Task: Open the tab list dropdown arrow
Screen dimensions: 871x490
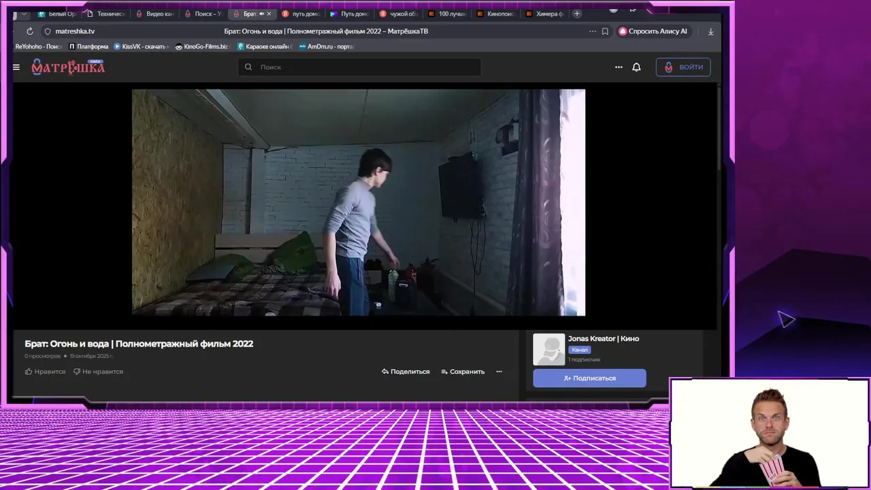Action: click(24, 14)
